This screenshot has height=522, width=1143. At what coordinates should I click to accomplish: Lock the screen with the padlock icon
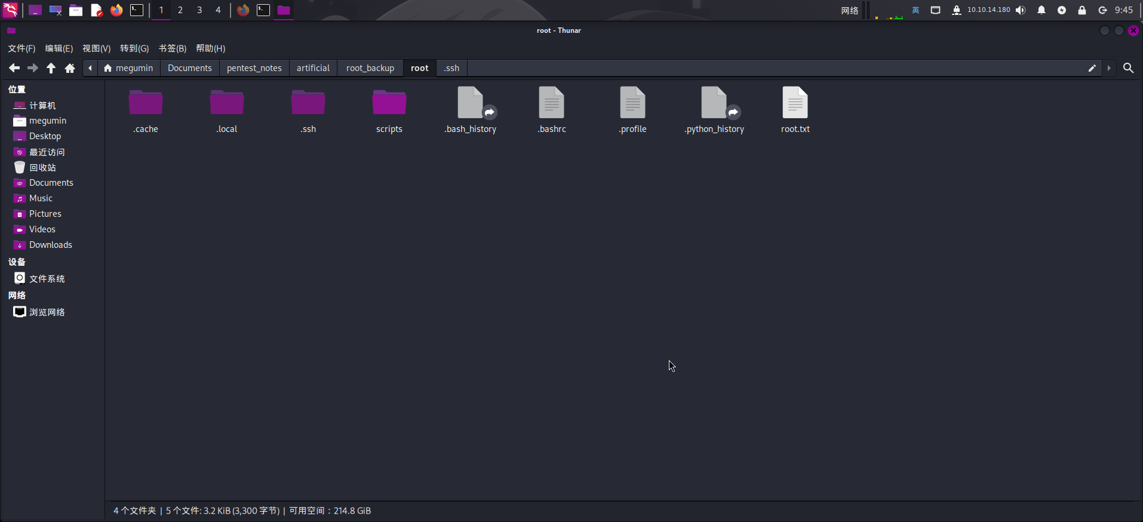tap(1082, 10)
